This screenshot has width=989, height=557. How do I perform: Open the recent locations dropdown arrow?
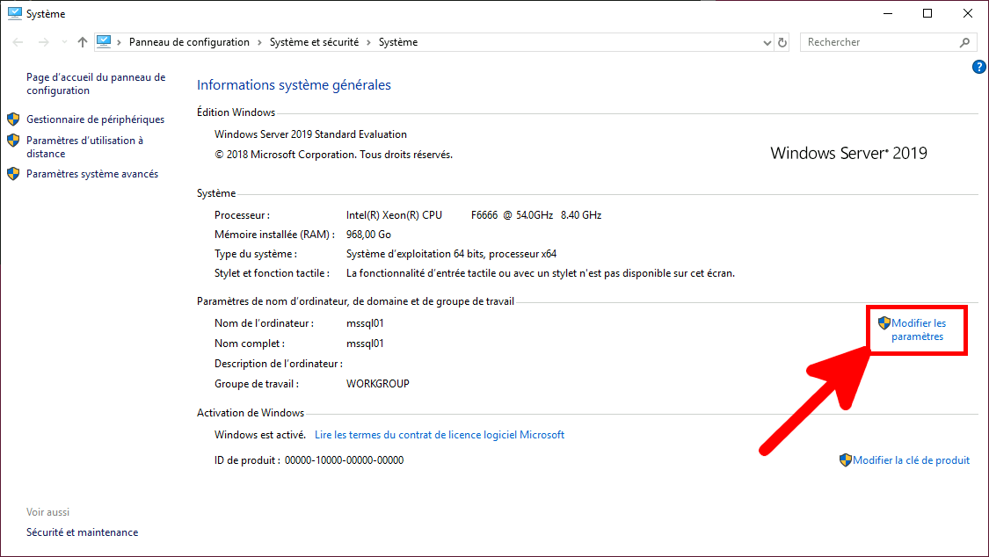pos(62,42)
